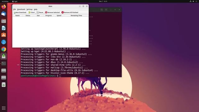This screenshot has width=199, height=112.
Task: Open the Settings menu in KGet
Action: click(30, 9)
